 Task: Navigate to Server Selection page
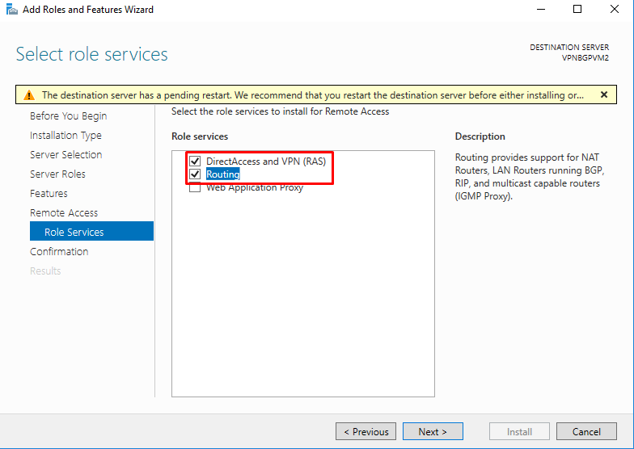[x=66, y=155]
